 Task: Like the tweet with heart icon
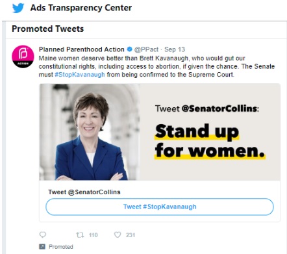click(118, 235)
